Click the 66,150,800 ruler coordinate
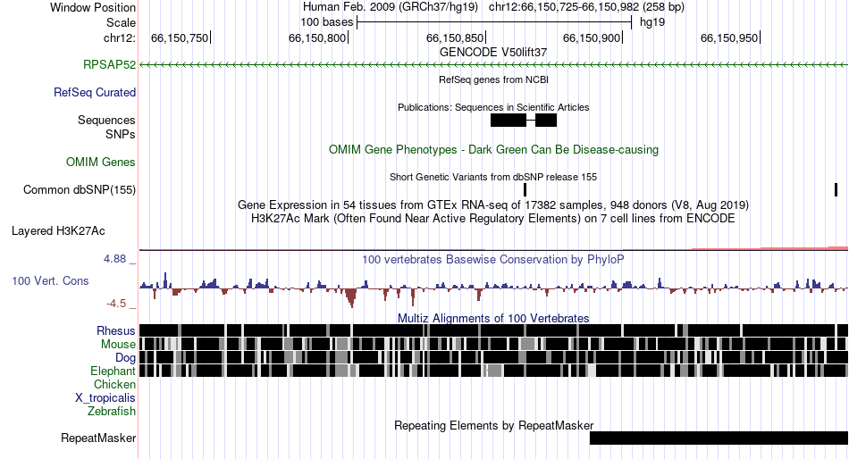 click(317, 38)
